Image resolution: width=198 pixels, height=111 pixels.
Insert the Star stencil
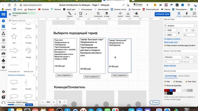(14, 38)
